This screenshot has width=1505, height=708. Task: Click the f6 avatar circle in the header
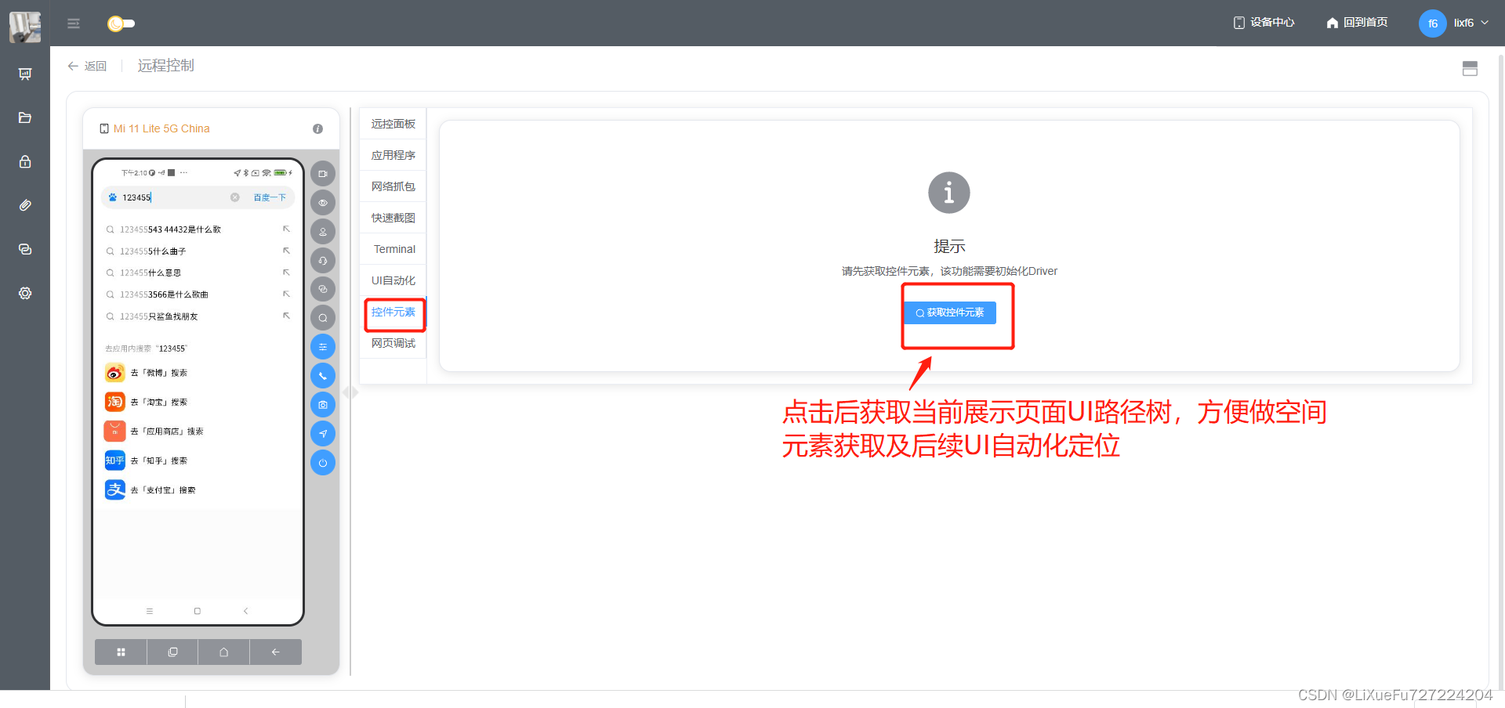point(1432,23)
